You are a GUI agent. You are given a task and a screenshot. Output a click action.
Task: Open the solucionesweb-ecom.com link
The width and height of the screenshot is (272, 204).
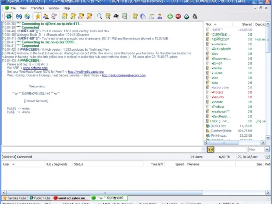click(124, 75)
